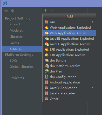Viewport: 102px width, 115px height.
Task: Click the IntelliJ IDEA logo in title bar
Action: [x=5, y=3]
